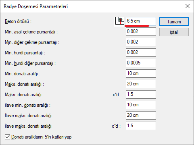Edit the İlave min. donatı aralığı field
194x145 pixels.
141,105
